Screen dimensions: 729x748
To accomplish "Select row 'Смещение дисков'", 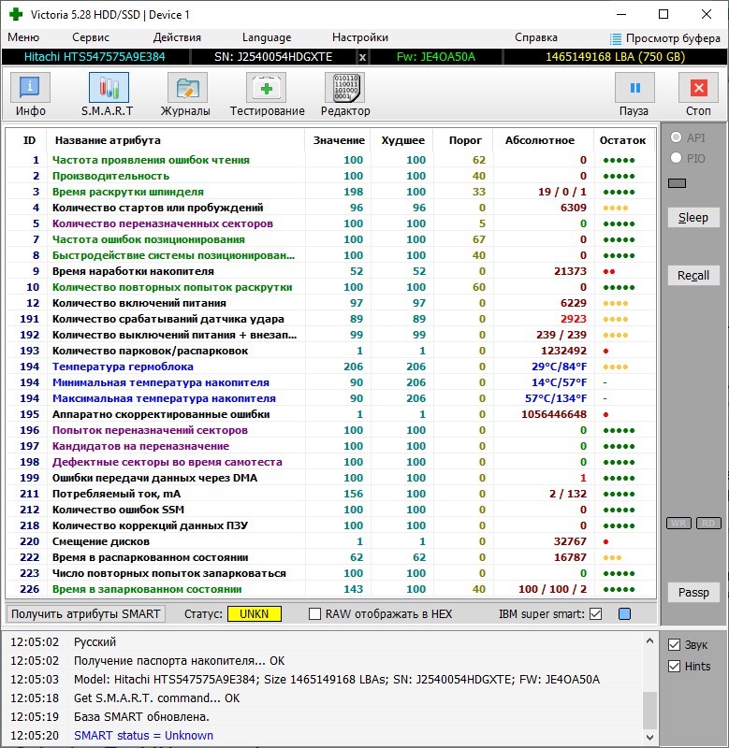I will 330,541.
